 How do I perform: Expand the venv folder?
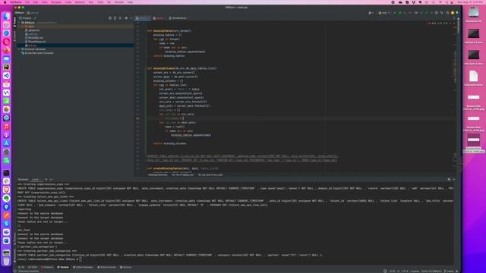point(23,27)
